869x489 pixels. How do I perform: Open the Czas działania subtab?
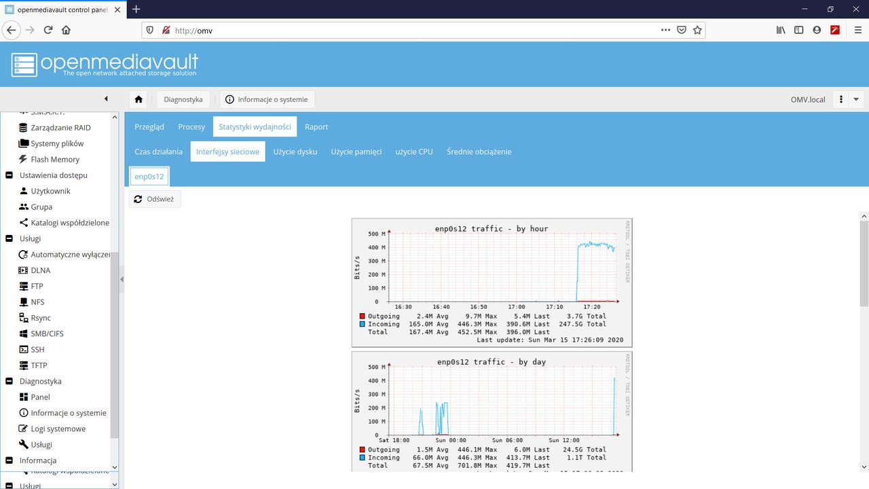pos(159,151)
